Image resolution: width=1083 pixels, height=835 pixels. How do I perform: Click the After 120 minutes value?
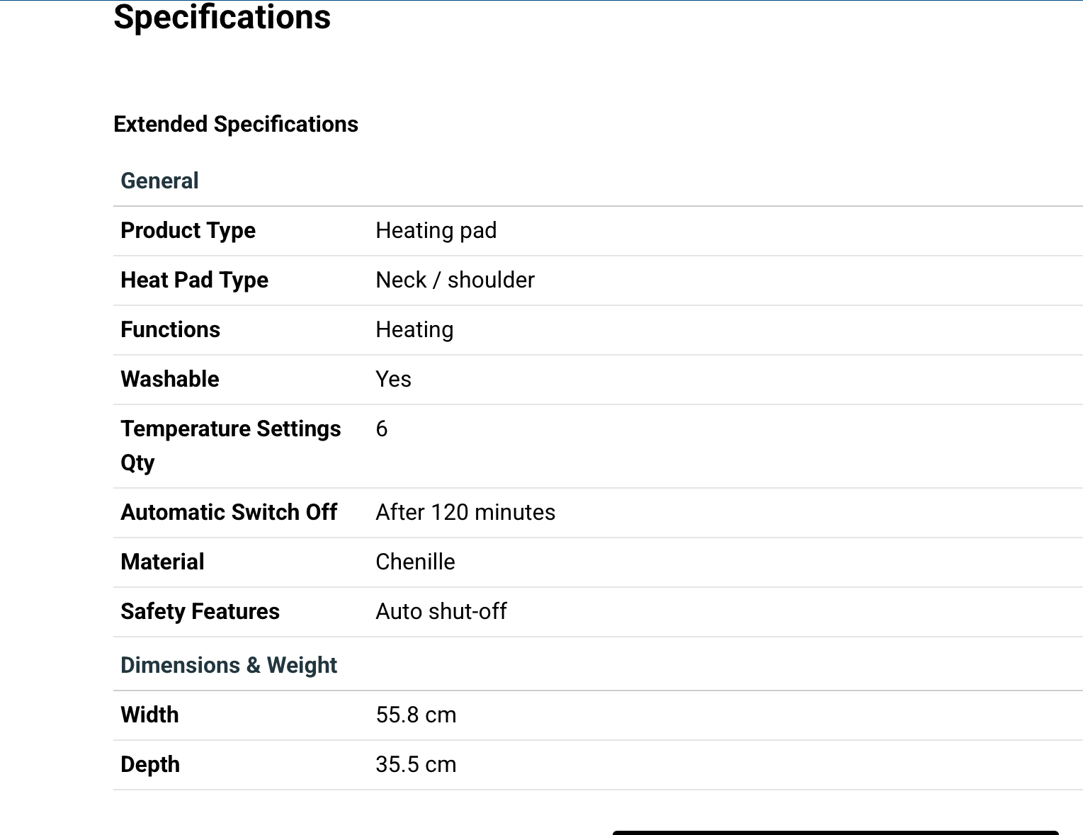pyautogui.click(x=465, y=512)
